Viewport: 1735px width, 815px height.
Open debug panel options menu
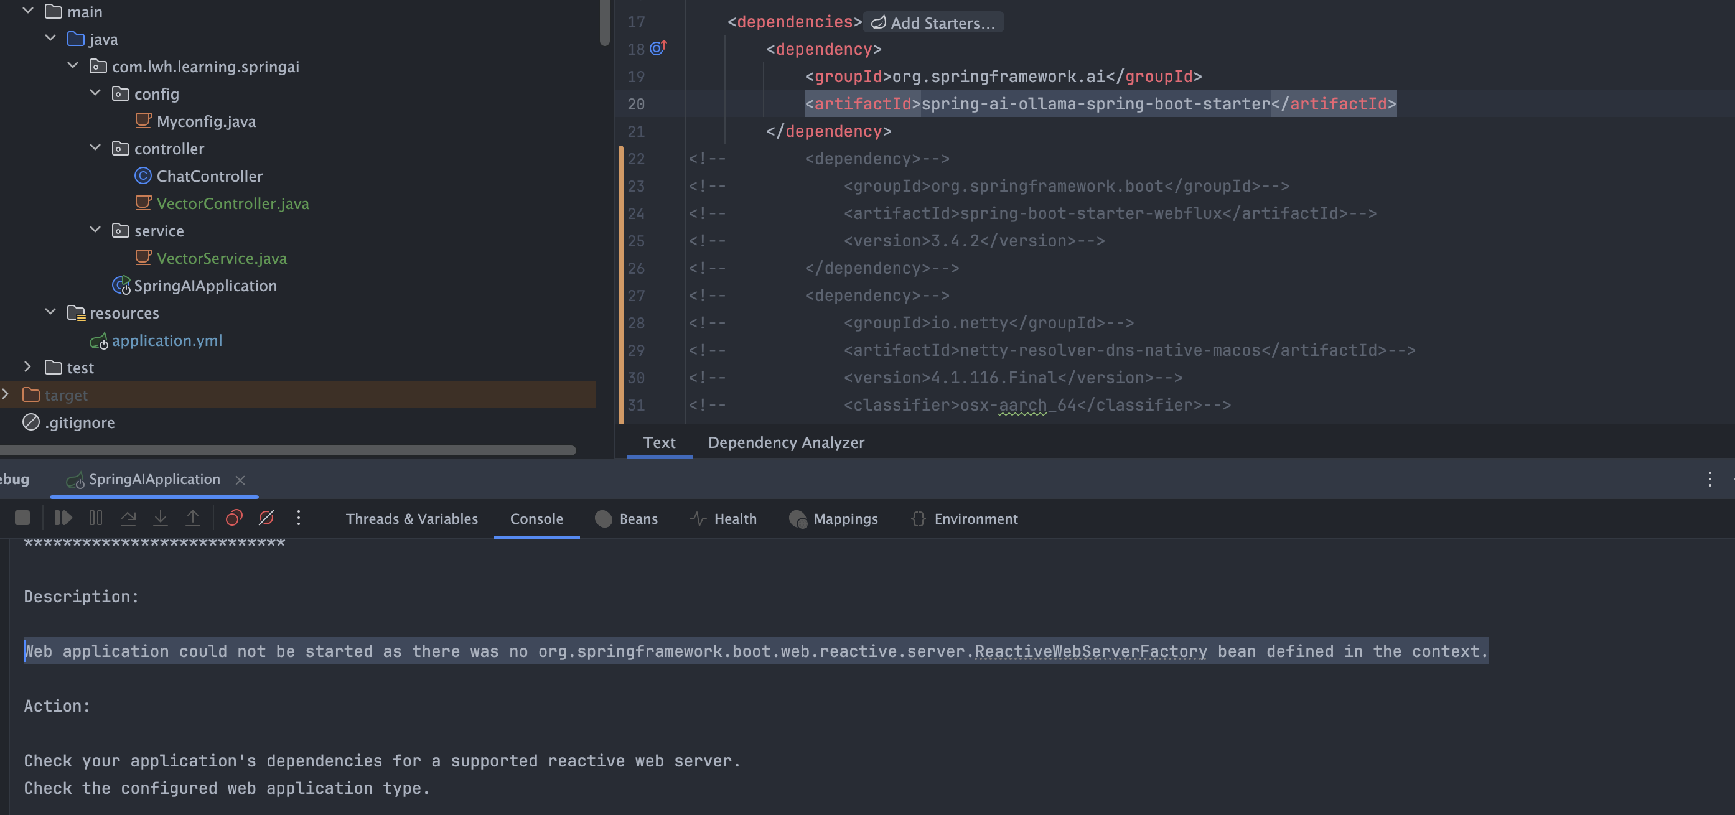click(x=1709, y=479)
